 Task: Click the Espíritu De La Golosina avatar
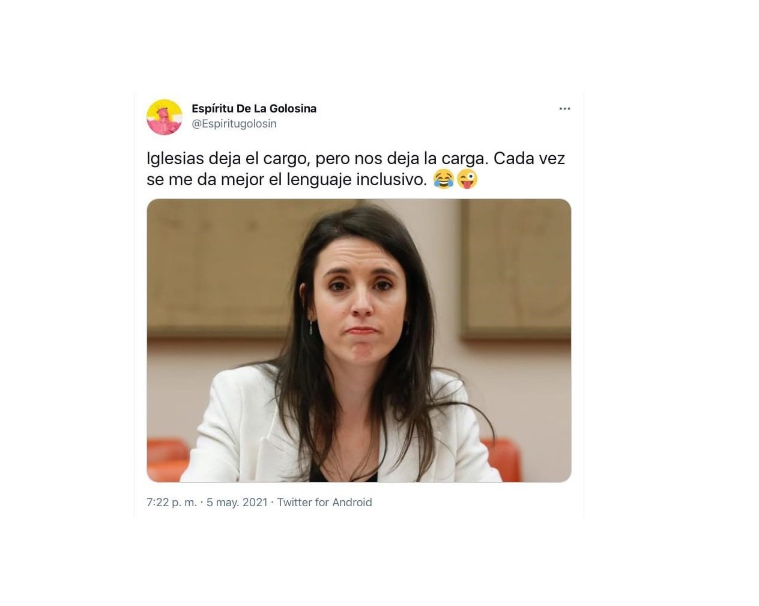tap(165, 117)
